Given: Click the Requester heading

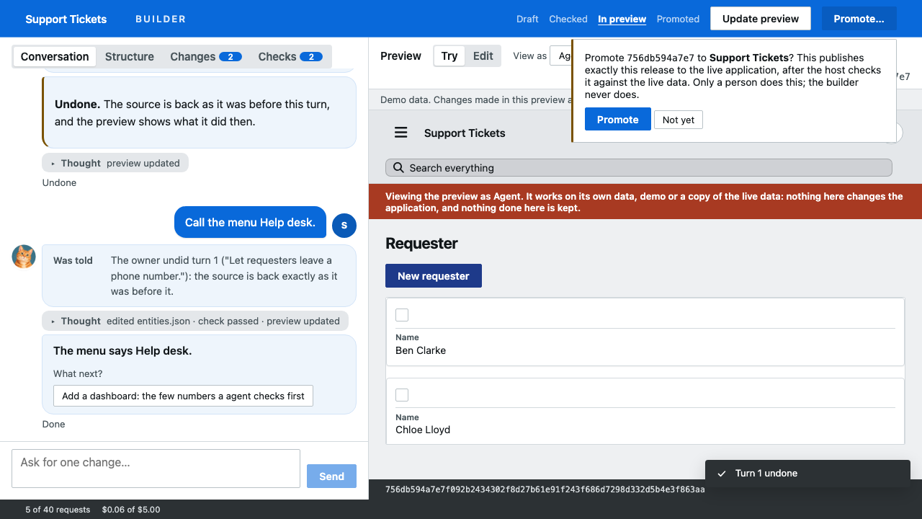Looking at the screenshot, I should pos(422,244).
